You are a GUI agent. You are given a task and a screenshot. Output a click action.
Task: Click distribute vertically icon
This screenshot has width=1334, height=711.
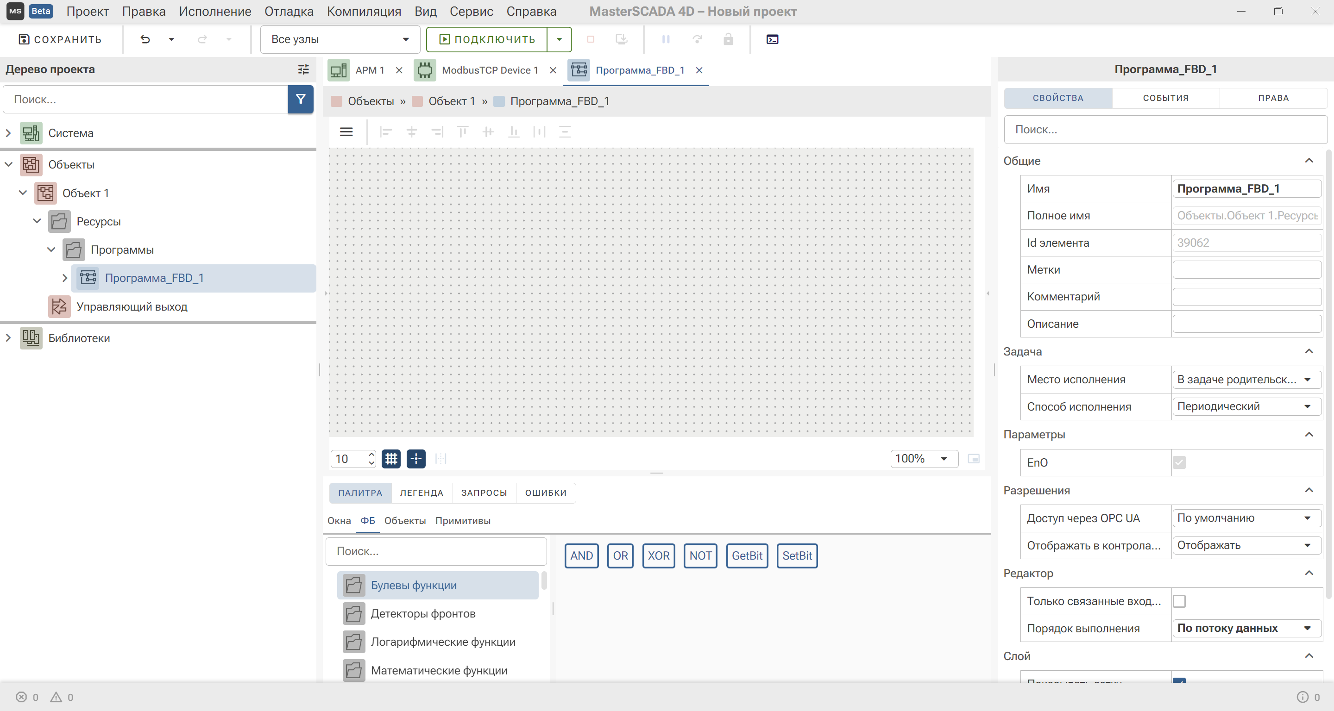tap(565, 132)
